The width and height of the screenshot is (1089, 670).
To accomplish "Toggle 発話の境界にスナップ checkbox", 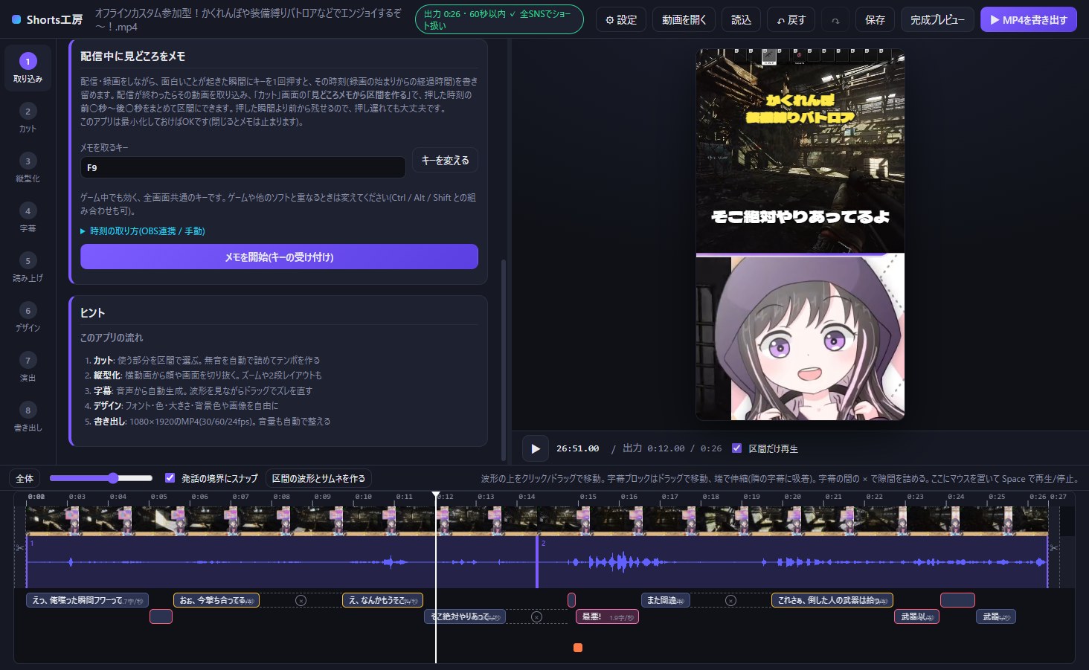I will 170,478.
